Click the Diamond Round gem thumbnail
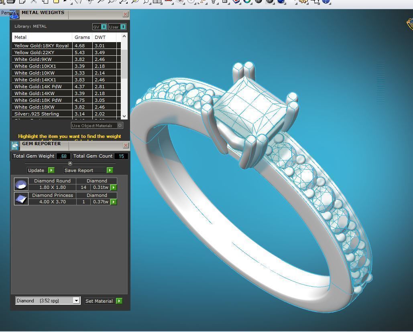 [x=21, y=184]
